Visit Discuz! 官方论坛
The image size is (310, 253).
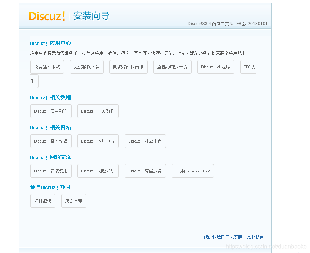(51, 141)
